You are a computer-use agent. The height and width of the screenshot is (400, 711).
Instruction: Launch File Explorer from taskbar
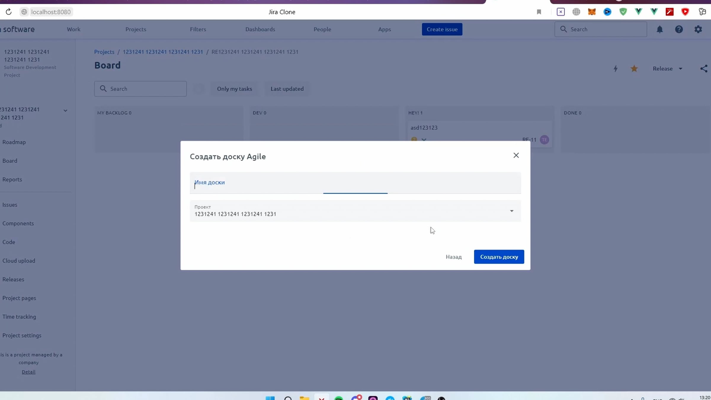pos(304,398)
